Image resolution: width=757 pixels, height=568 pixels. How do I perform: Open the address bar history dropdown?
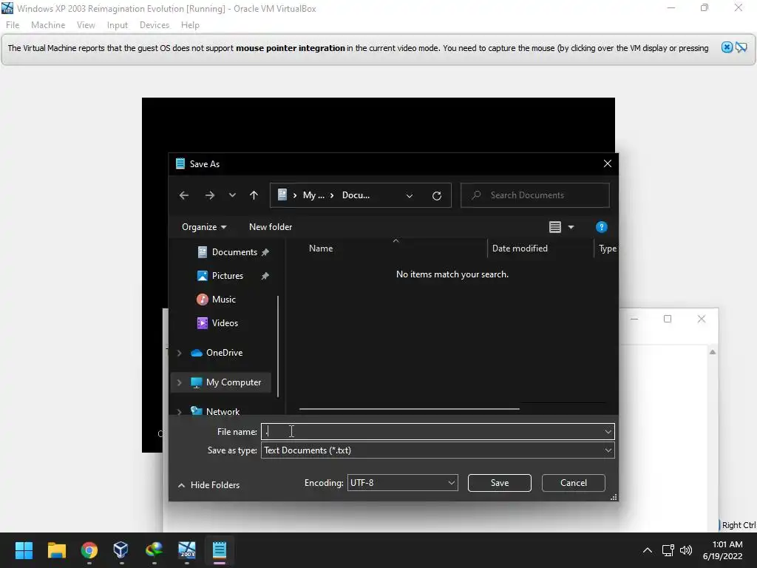[x=410, y=195]
